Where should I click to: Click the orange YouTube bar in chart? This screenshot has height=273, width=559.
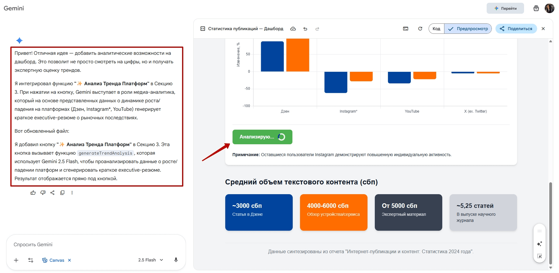(x=425, y=75)
